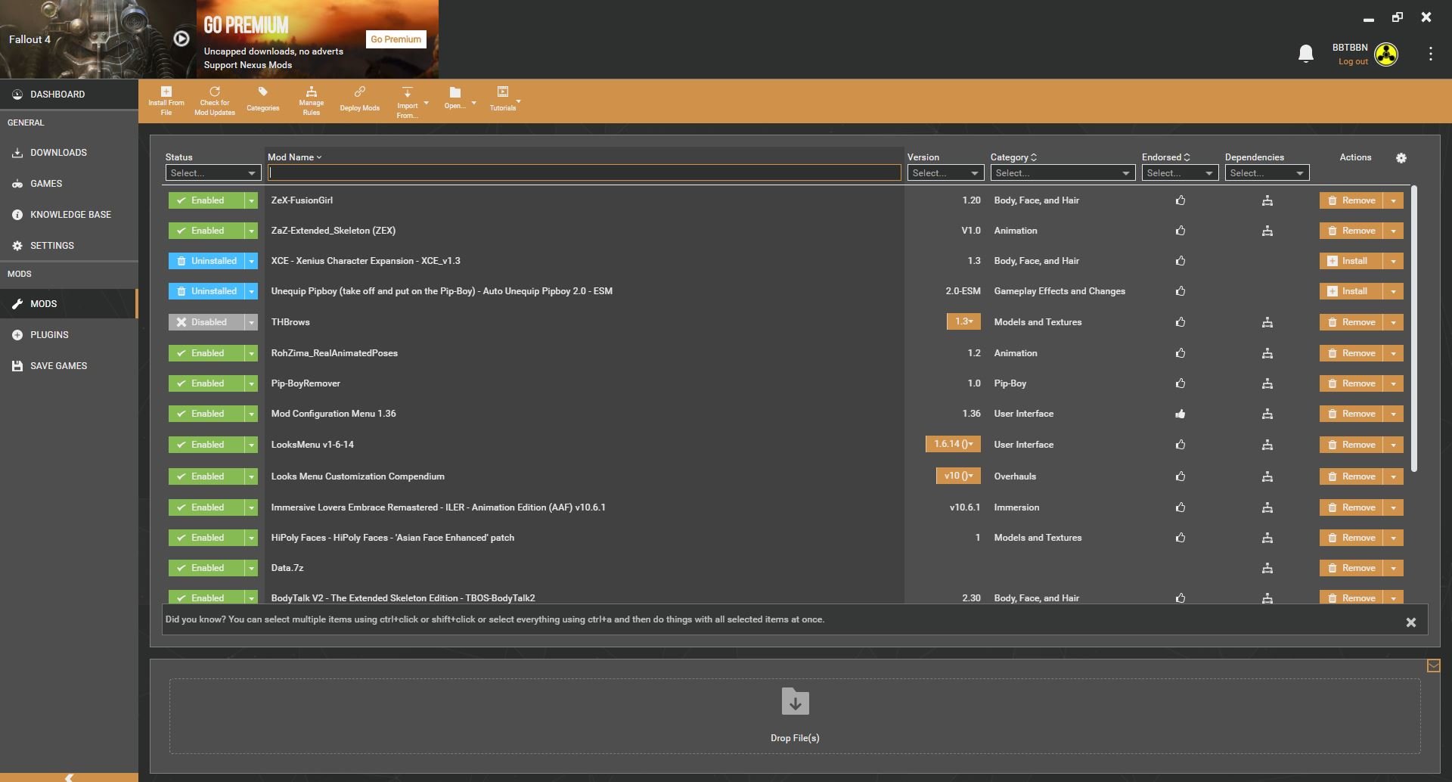The width and height of the screenshot is (1452, 782).
Task: Open dependencies icon for THBrows
Action: [x=1267, y=322]
